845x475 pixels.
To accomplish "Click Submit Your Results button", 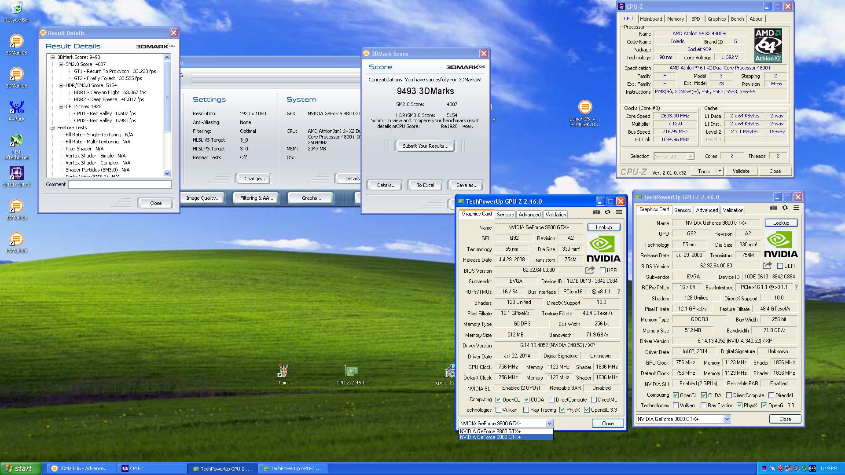I will pyautogui.click(x=425, y=146).
